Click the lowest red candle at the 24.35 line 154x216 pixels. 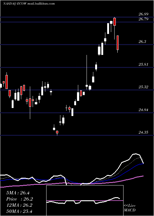tap(57, 132)
